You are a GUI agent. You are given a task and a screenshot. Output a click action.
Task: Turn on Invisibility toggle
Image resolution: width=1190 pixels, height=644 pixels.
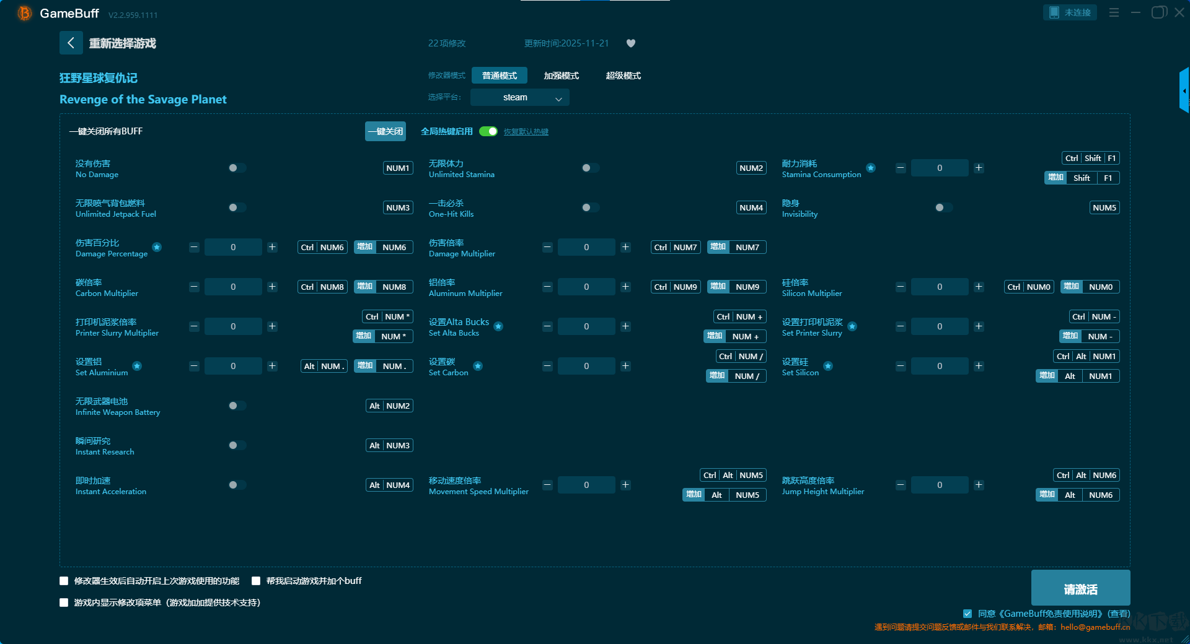click(x=943, y=207)
